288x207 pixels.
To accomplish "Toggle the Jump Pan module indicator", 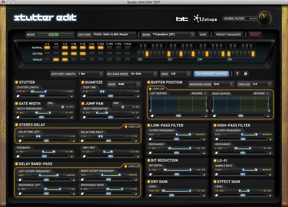I will 83,103.
